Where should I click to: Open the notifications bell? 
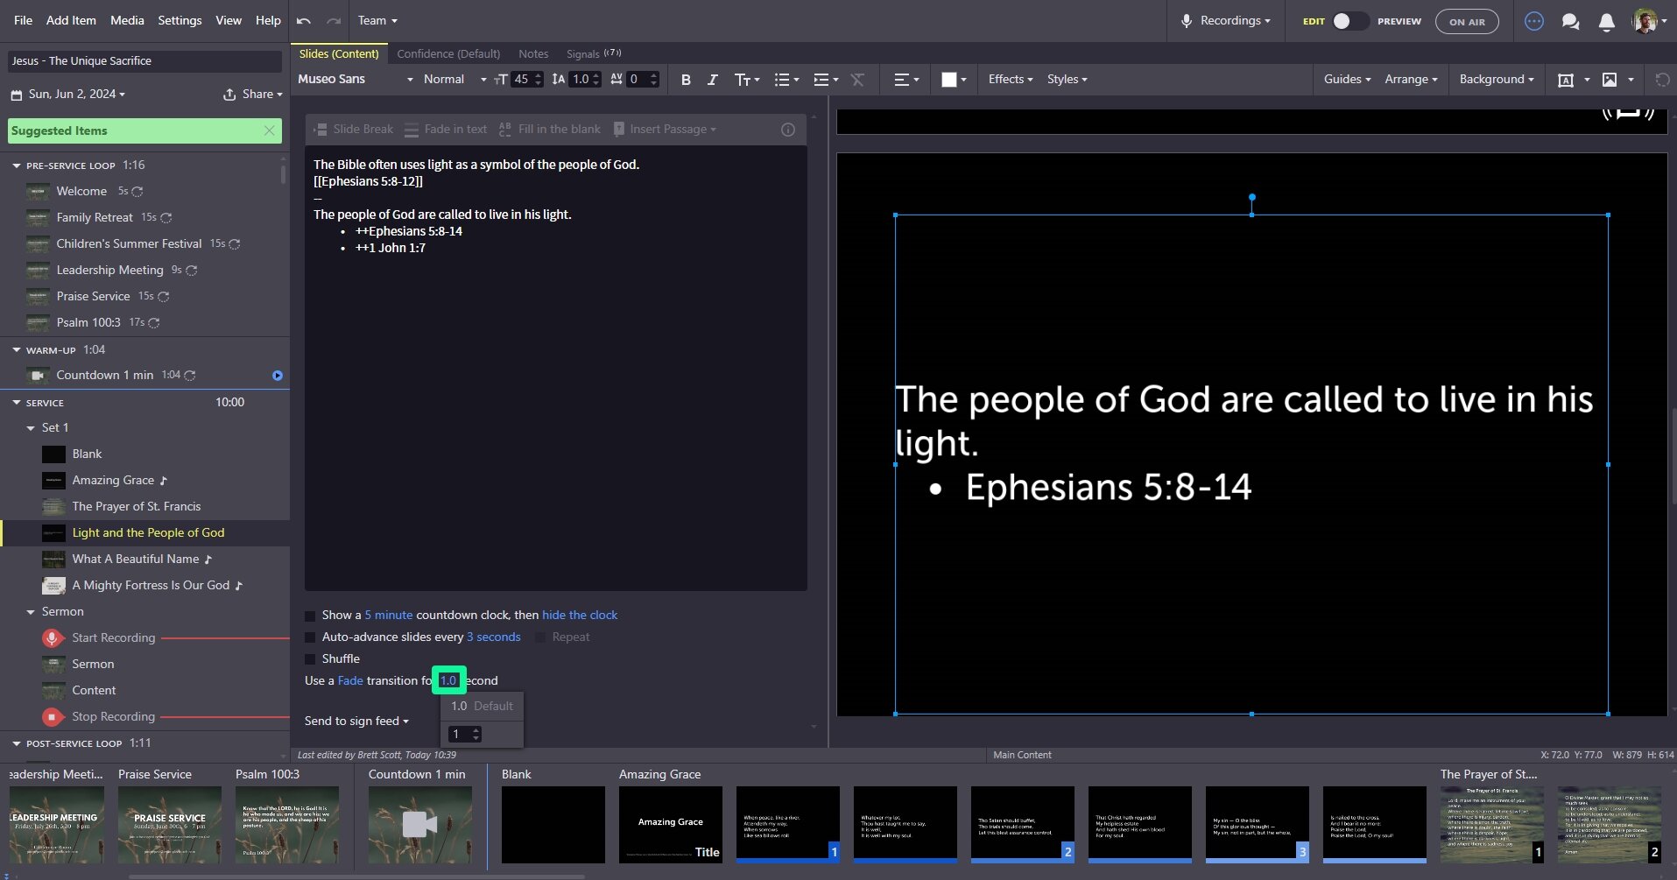pyautogui.click(x=1606, y=22)
